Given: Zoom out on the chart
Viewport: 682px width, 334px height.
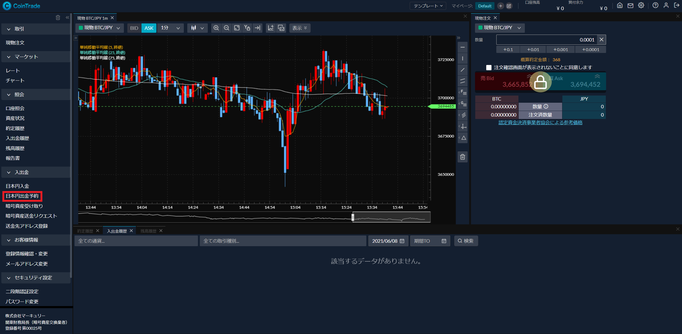Looking at the screenshot, I should 226,28.
